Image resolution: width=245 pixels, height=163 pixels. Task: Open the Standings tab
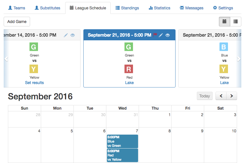(127, 8)
